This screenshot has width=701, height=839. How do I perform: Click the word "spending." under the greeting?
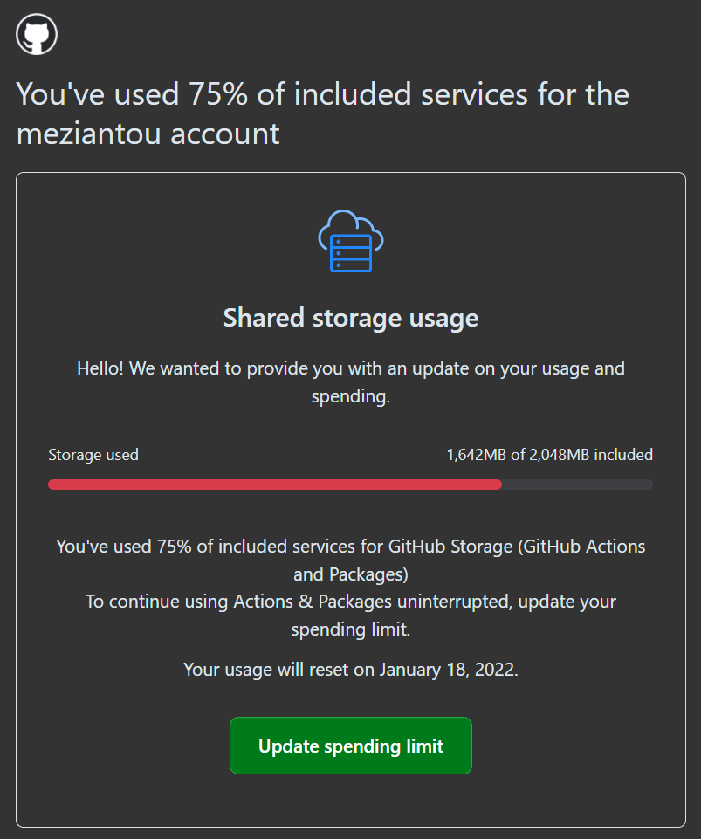[x=351, y=397]
